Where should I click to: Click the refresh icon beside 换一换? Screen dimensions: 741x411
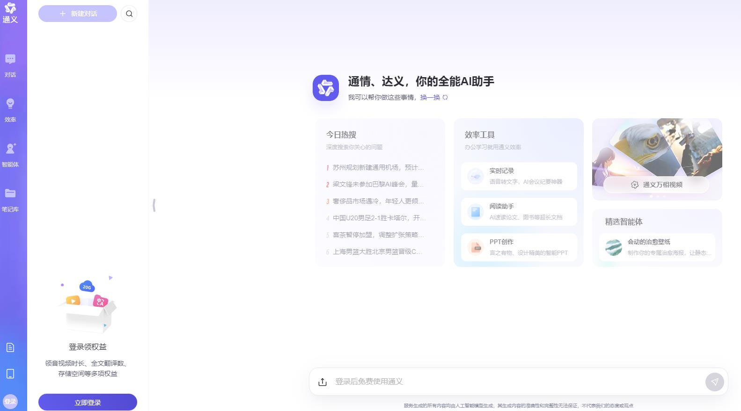pos(445,97)
